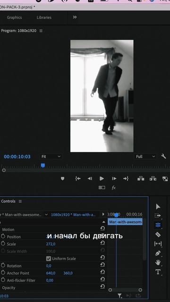Open source clip chevron dropdown in Effect Controls

46,214
